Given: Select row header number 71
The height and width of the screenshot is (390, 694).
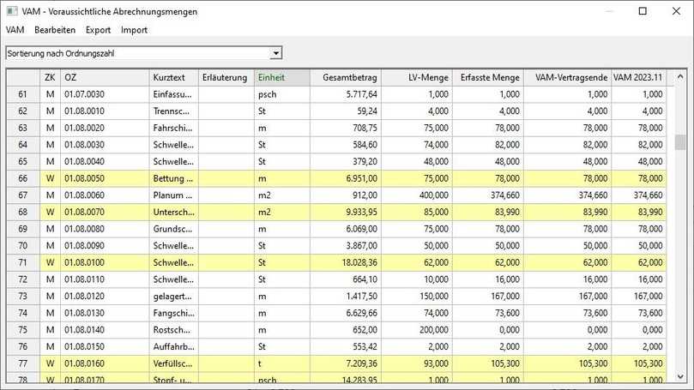Looking at the screenshot, I should tap(23, 262).
